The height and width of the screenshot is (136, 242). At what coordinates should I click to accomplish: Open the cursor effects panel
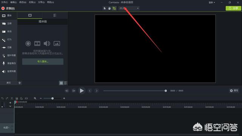coord(9,56)
